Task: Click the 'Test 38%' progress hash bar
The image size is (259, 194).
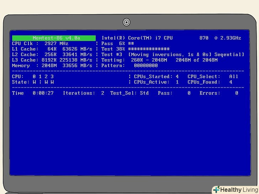Action: point(149,49)
